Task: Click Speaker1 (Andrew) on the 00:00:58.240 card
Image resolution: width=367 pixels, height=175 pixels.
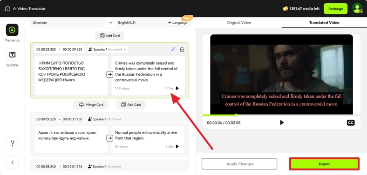Action: (104, 166)
